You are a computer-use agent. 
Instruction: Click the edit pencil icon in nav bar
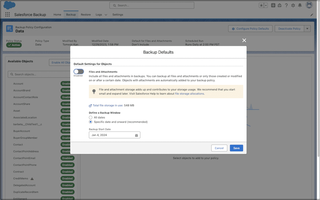pos(312,15)
